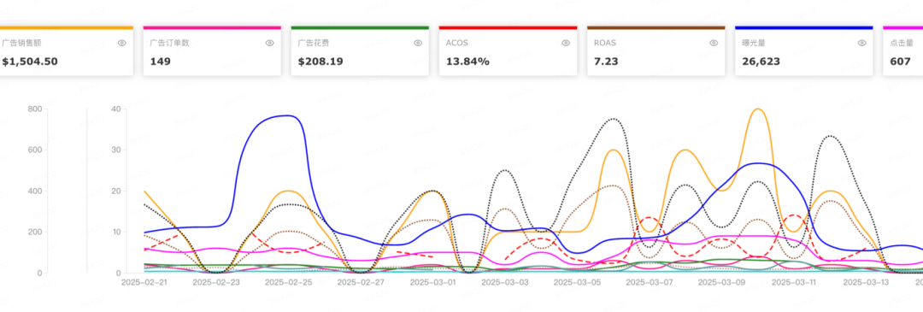Click the eye icon on ACOS card
The image size is (923, 312).
(566, 43)
